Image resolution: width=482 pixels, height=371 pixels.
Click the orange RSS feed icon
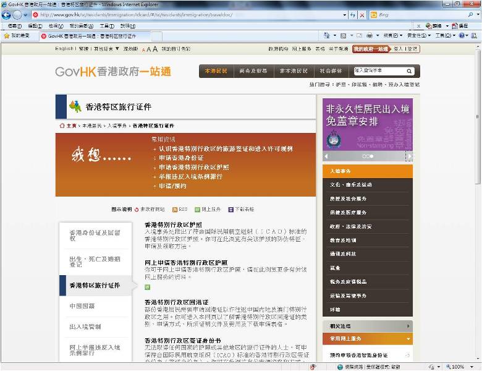pyautogui.click(x=175, y=210)
